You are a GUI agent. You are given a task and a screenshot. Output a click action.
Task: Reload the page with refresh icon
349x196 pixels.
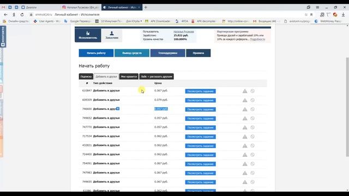tap(22, 15)
